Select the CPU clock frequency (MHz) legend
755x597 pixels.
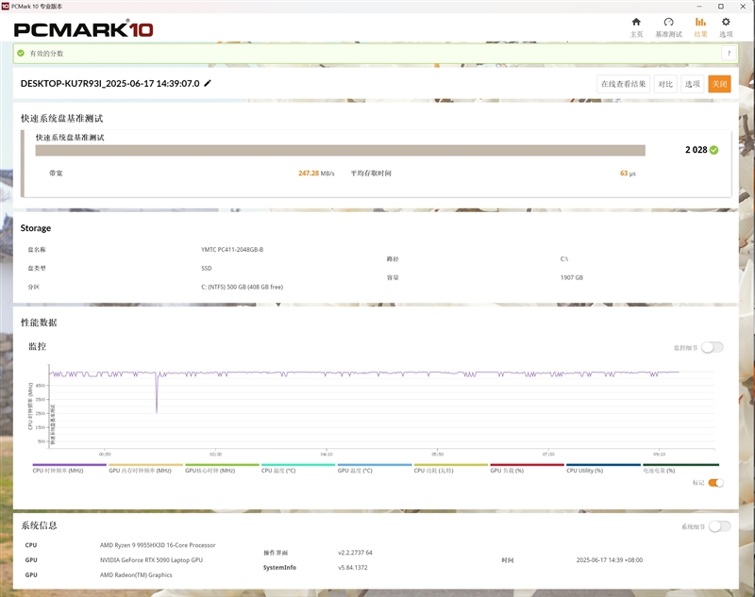(69, 469)
